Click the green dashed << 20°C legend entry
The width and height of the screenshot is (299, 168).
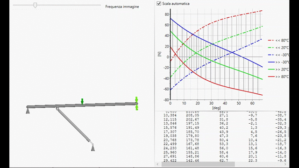pos(278,48)
